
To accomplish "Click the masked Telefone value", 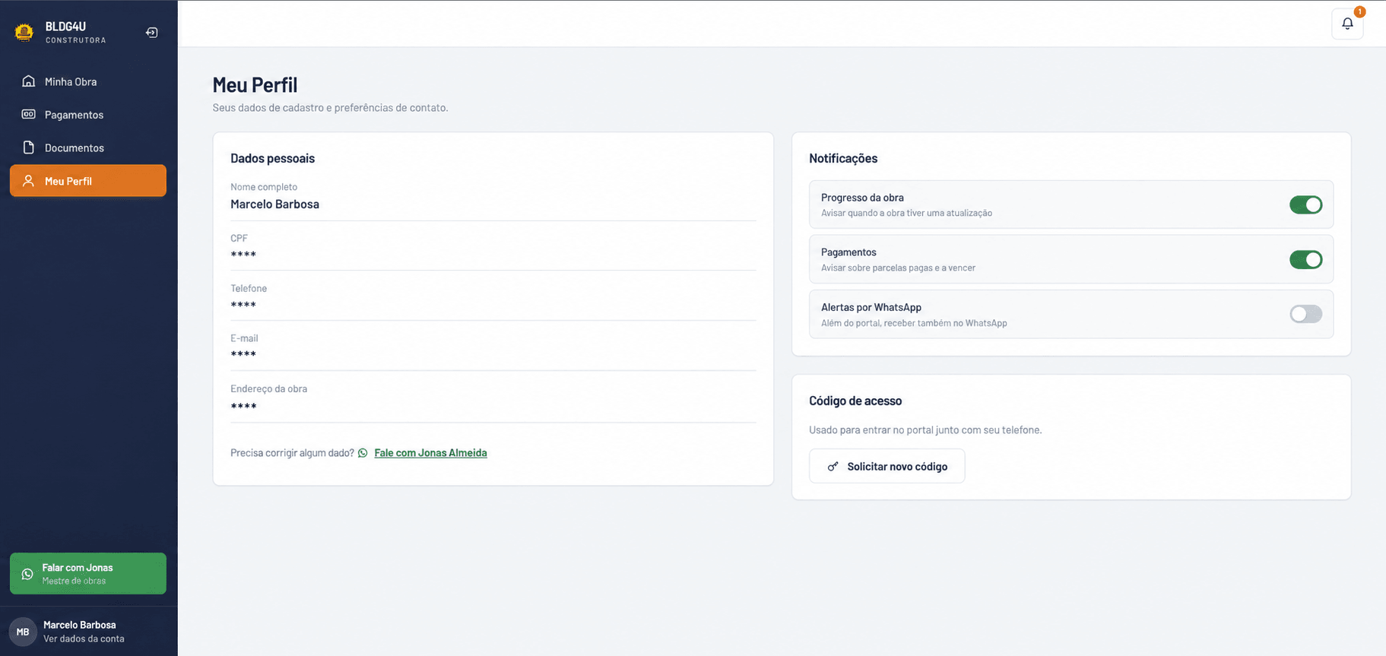I will [243, 305].
